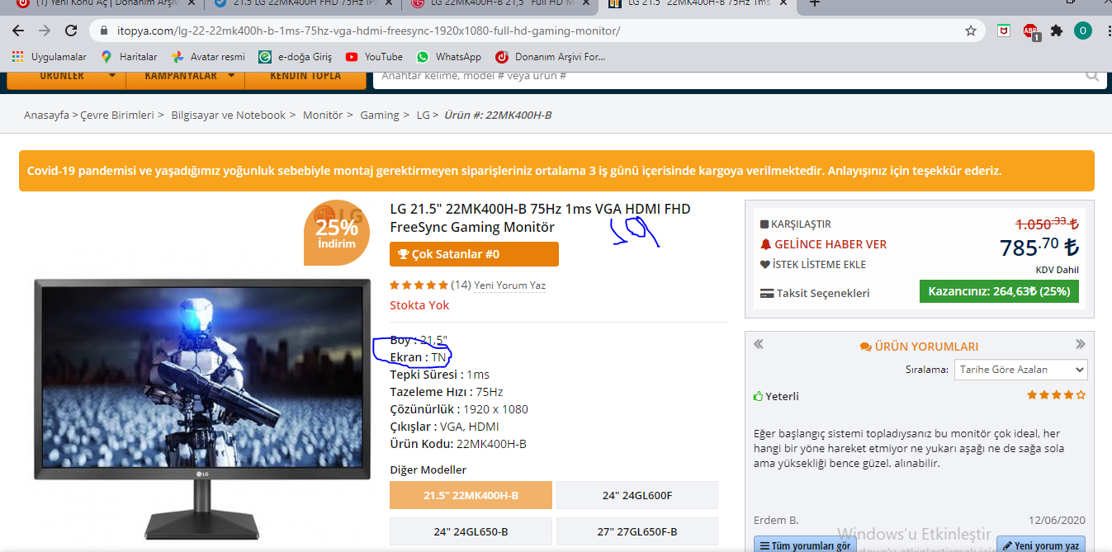Reload the page with refresh icon
1112x552 pixels.
pos(71,31)
